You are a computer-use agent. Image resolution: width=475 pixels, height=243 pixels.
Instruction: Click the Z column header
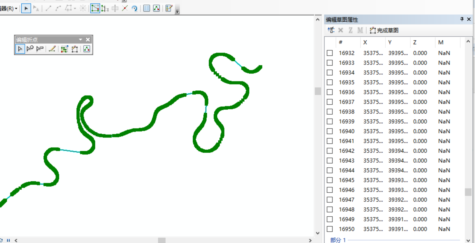pyautogui.click(x=422, y=42)
